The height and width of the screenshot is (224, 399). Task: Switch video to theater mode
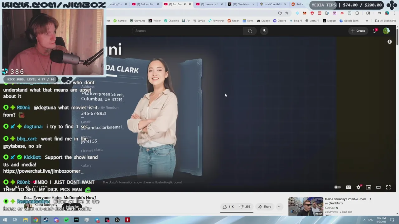point(378,187)
